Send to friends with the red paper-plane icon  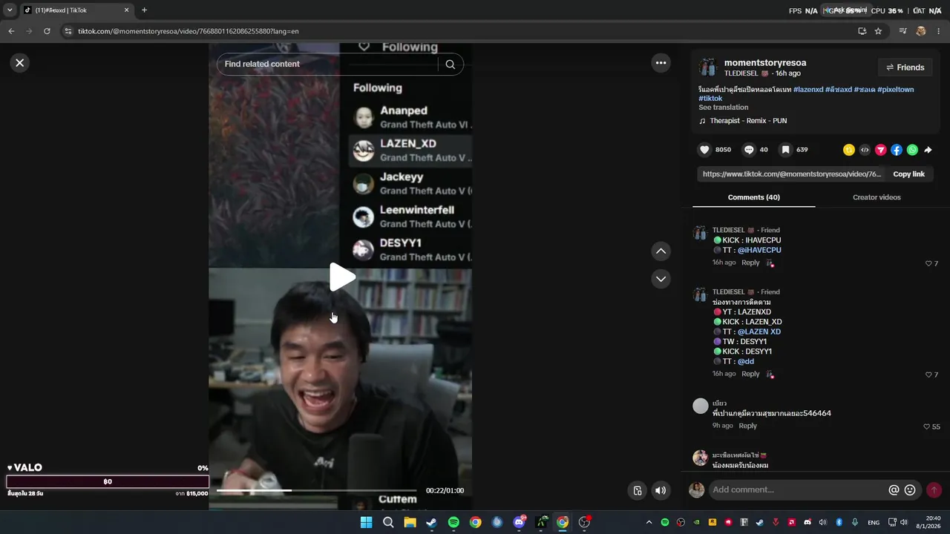point(881,150)
